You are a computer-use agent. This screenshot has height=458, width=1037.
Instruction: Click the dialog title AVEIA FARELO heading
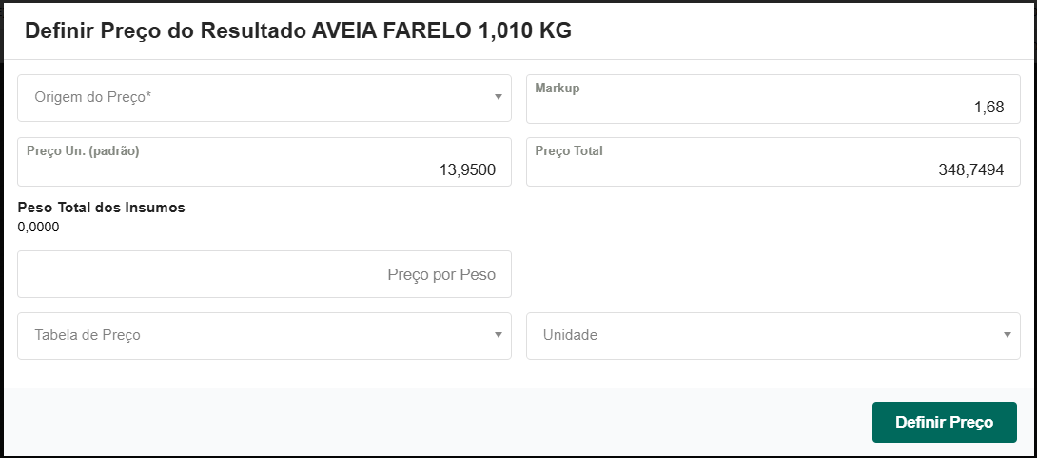pyautogui.click(x=298, y=30)
